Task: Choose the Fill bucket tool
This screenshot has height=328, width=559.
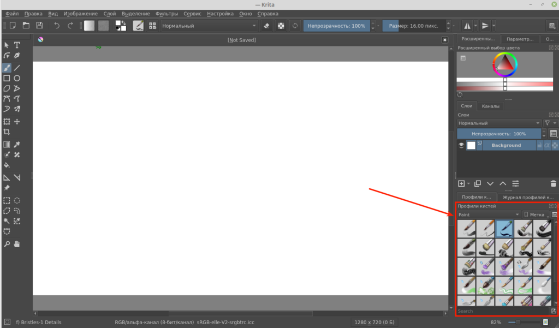Action: (7, 165)
